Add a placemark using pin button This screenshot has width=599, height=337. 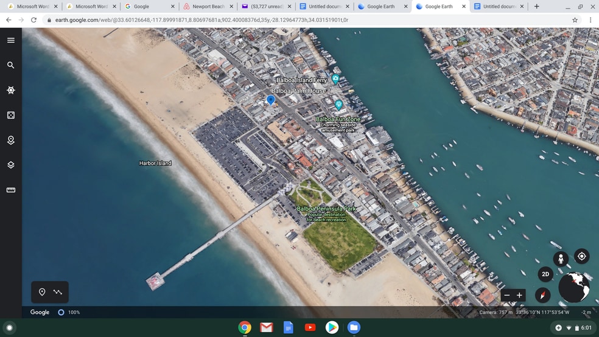[42, 292]
